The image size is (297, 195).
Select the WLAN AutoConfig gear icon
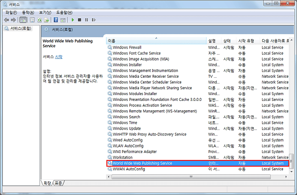(x=110, y=146)
